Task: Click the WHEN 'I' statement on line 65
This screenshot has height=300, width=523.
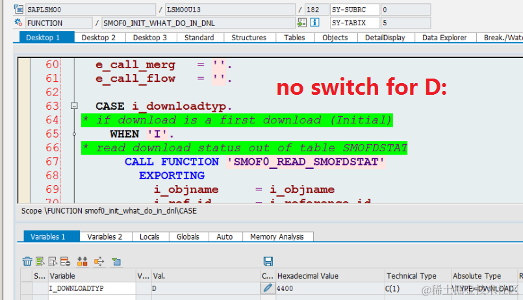Action: [x=142, y=134]
